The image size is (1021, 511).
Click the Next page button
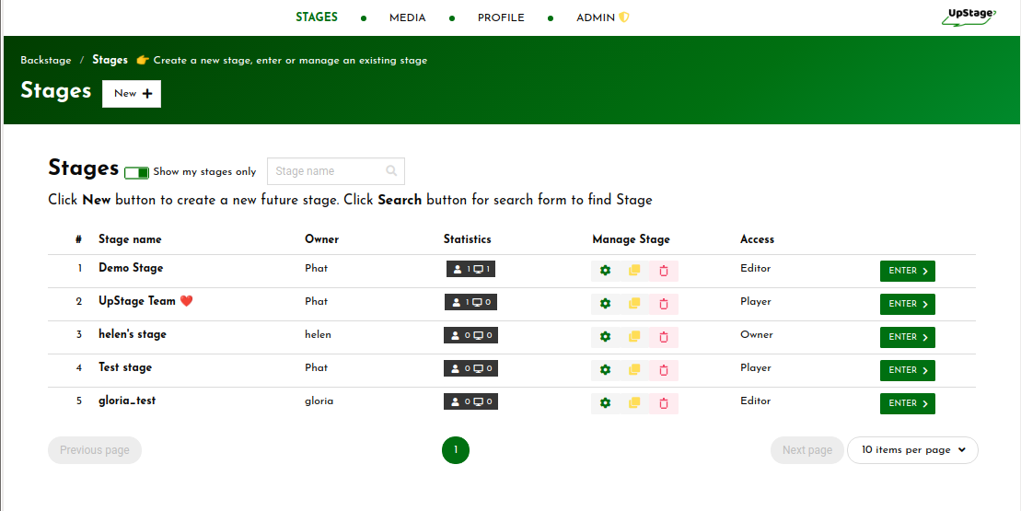tap(807, 450)
